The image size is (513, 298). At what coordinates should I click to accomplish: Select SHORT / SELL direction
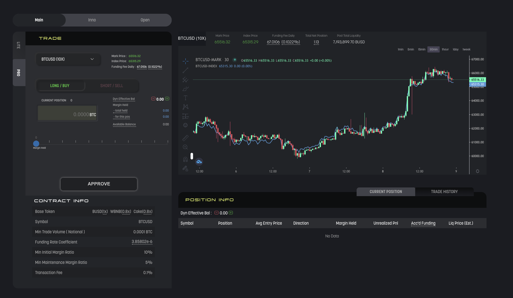112,86
